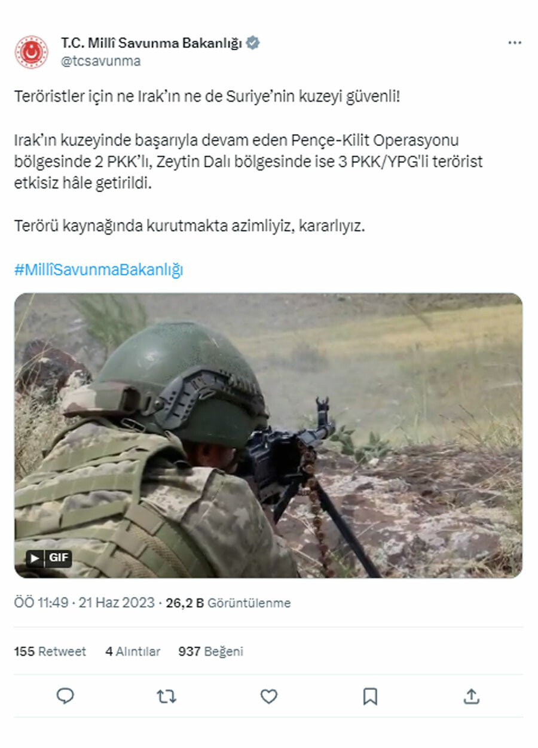Click the ministry profile avatar
Image resolution: width=538 pixels, height=748 pixels.
coord(31,52)
